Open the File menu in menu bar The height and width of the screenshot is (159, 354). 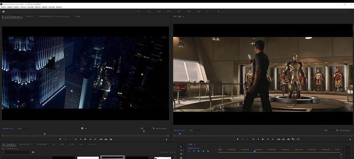pos(3,7)
